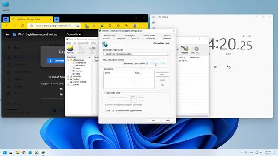The height and width of the screenshot is (156, 278).
Task: Click Server column header in exceptions list
Action: pos(119,73)
